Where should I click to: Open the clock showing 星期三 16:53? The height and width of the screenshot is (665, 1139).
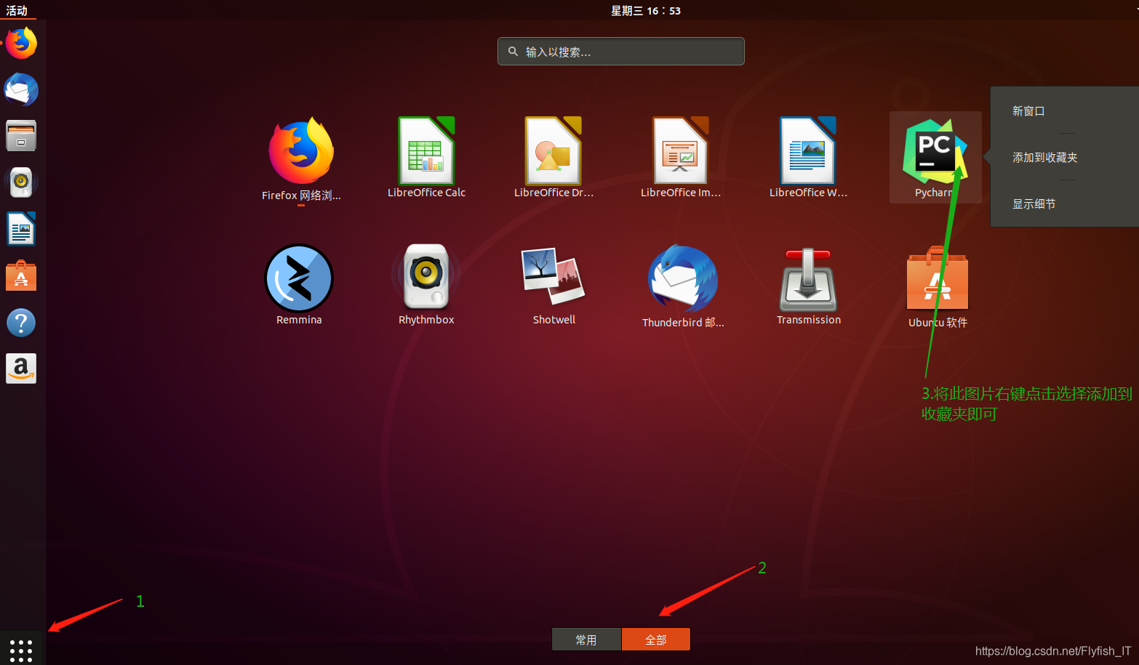(645, 10)
